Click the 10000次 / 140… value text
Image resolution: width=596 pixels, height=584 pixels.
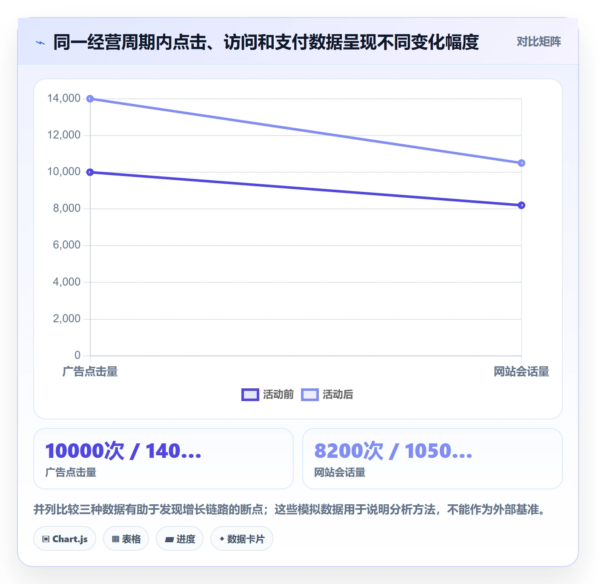pyautogui.click(x=123, y=451)
